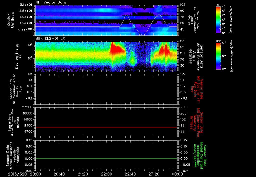Click the "70" scanner angle tick label
The width and height of the screenshot is (256, 177).
click(x=182, y=59)
